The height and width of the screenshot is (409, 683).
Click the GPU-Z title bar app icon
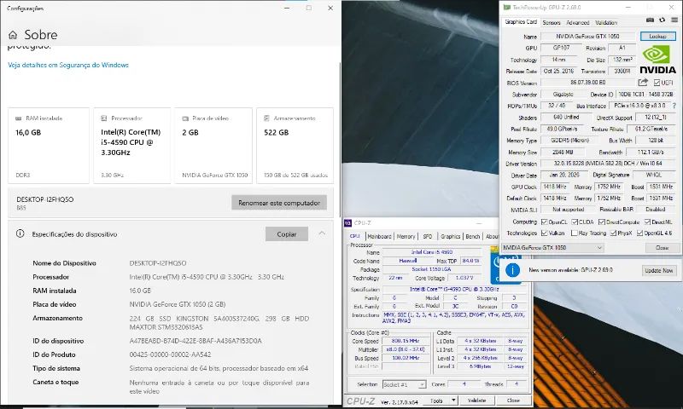(x=506, y=8)
